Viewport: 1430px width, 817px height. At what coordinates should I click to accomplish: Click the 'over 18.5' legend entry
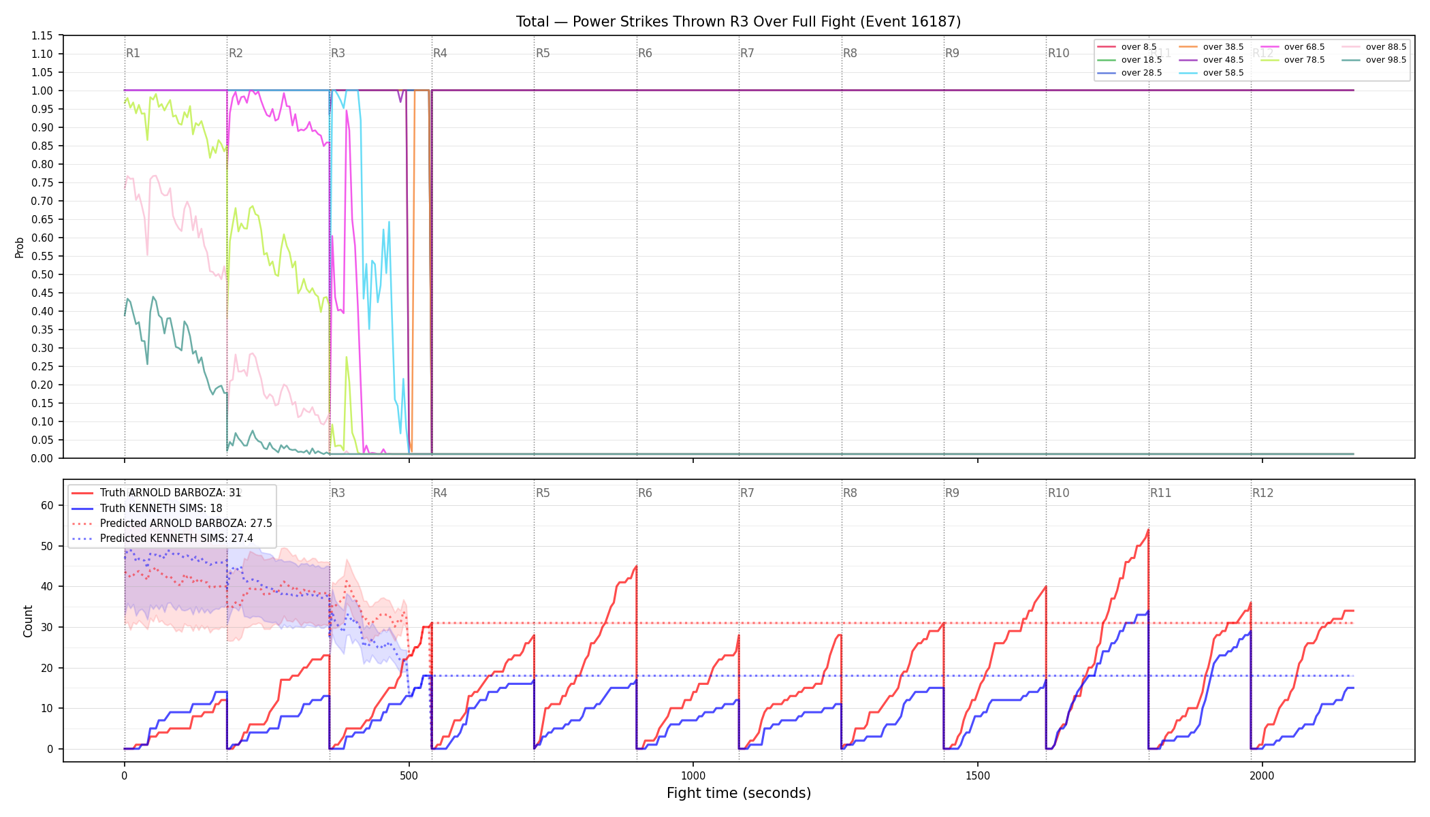point(1130,60)
